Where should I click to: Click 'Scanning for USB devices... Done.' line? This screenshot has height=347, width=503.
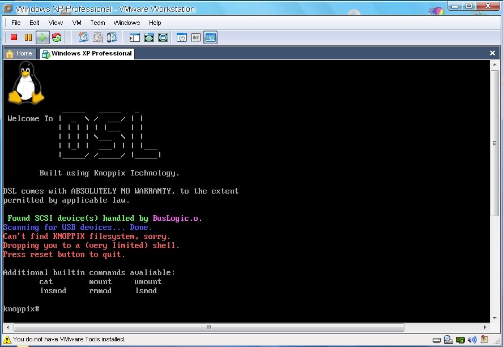click(78, 228)
